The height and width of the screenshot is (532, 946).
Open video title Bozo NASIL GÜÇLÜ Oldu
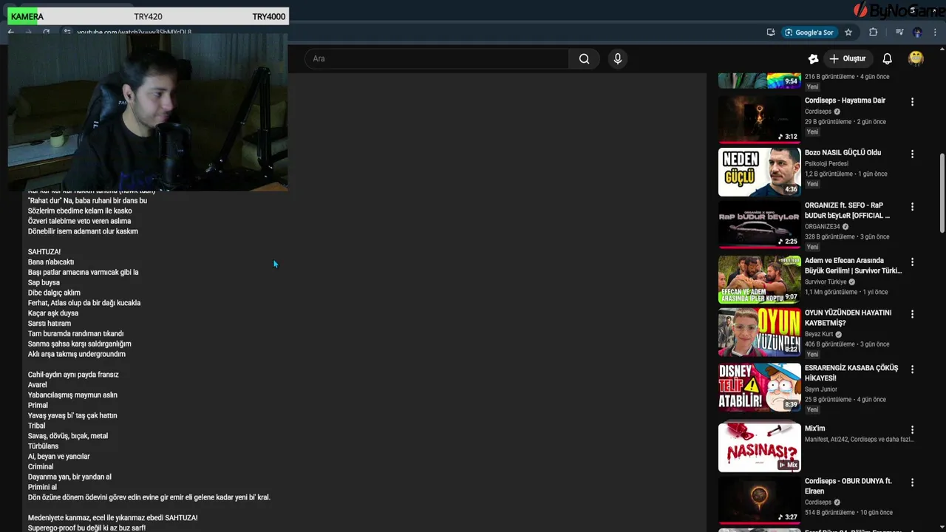843,152
